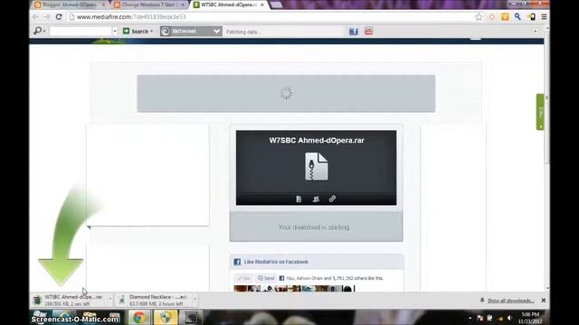Open W7SBC rar download item menu arrow
The height and width of the screenshot is (325, 579).
click(x=110, y=299)
